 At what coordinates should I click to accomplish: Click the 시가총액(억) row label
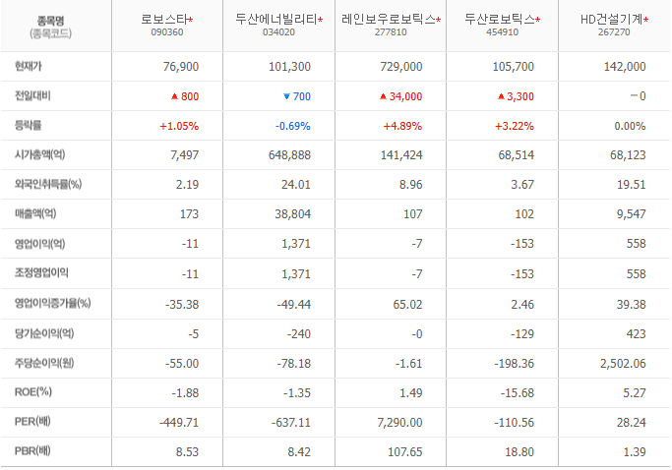[x=40, y=154]
